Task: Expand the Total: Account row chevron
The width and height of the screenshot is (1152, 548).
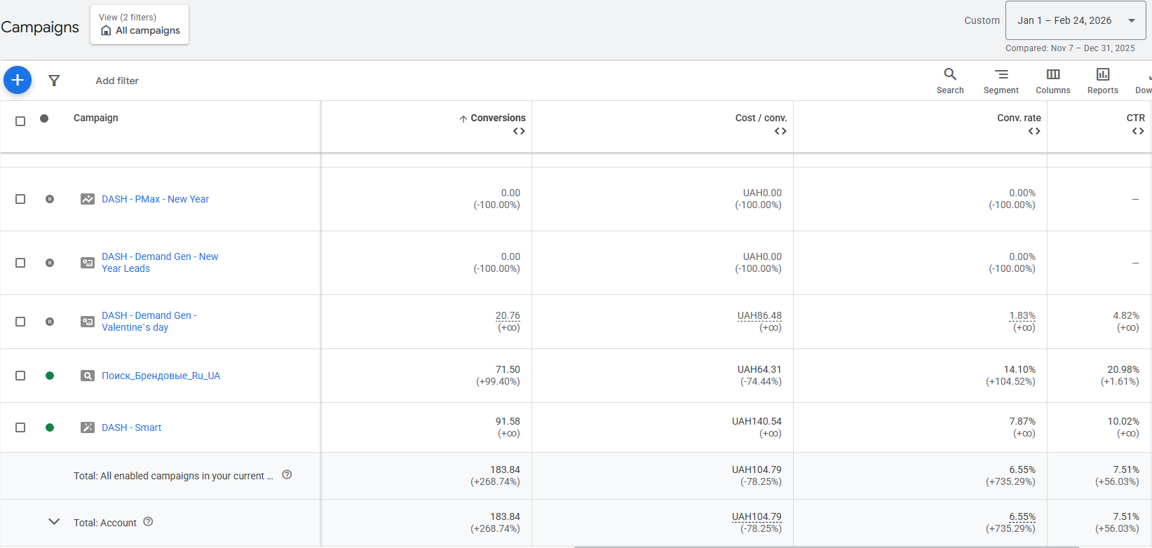Action: click(54, 521)
